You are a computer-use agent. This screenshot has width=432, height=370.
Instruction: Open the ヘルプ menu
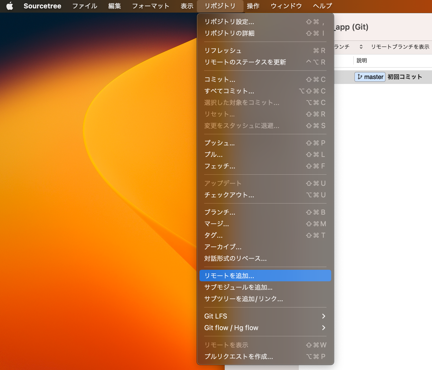[322, 6]
